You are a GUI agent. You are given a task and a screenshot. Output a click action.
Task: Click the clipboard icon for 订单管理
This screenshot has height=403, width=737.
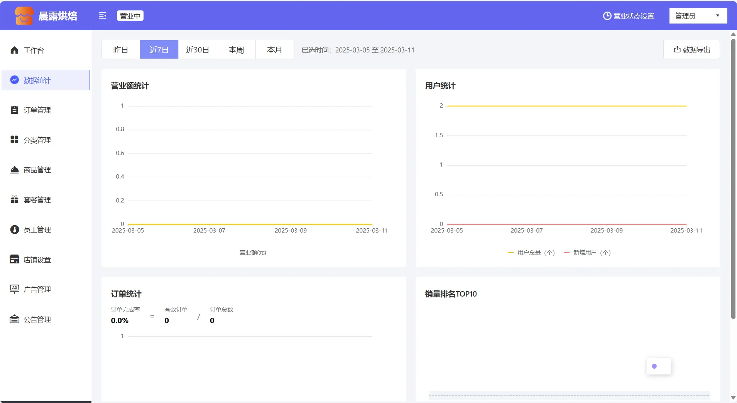click(x=15, y=110)
